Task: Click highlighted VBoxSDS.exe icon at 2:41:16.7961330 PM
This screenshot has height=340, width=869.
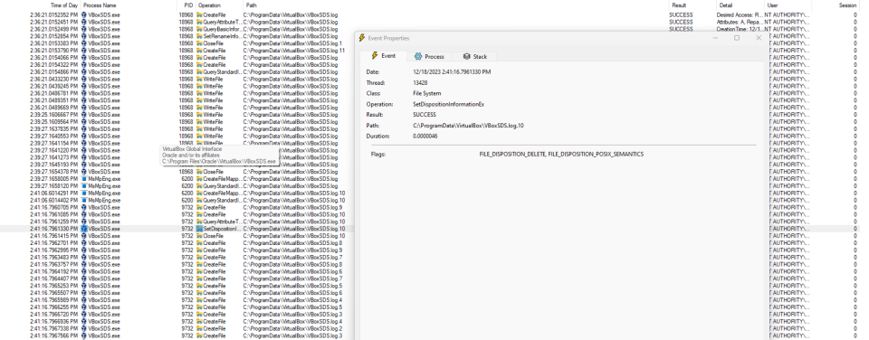Action: (84, 229)
